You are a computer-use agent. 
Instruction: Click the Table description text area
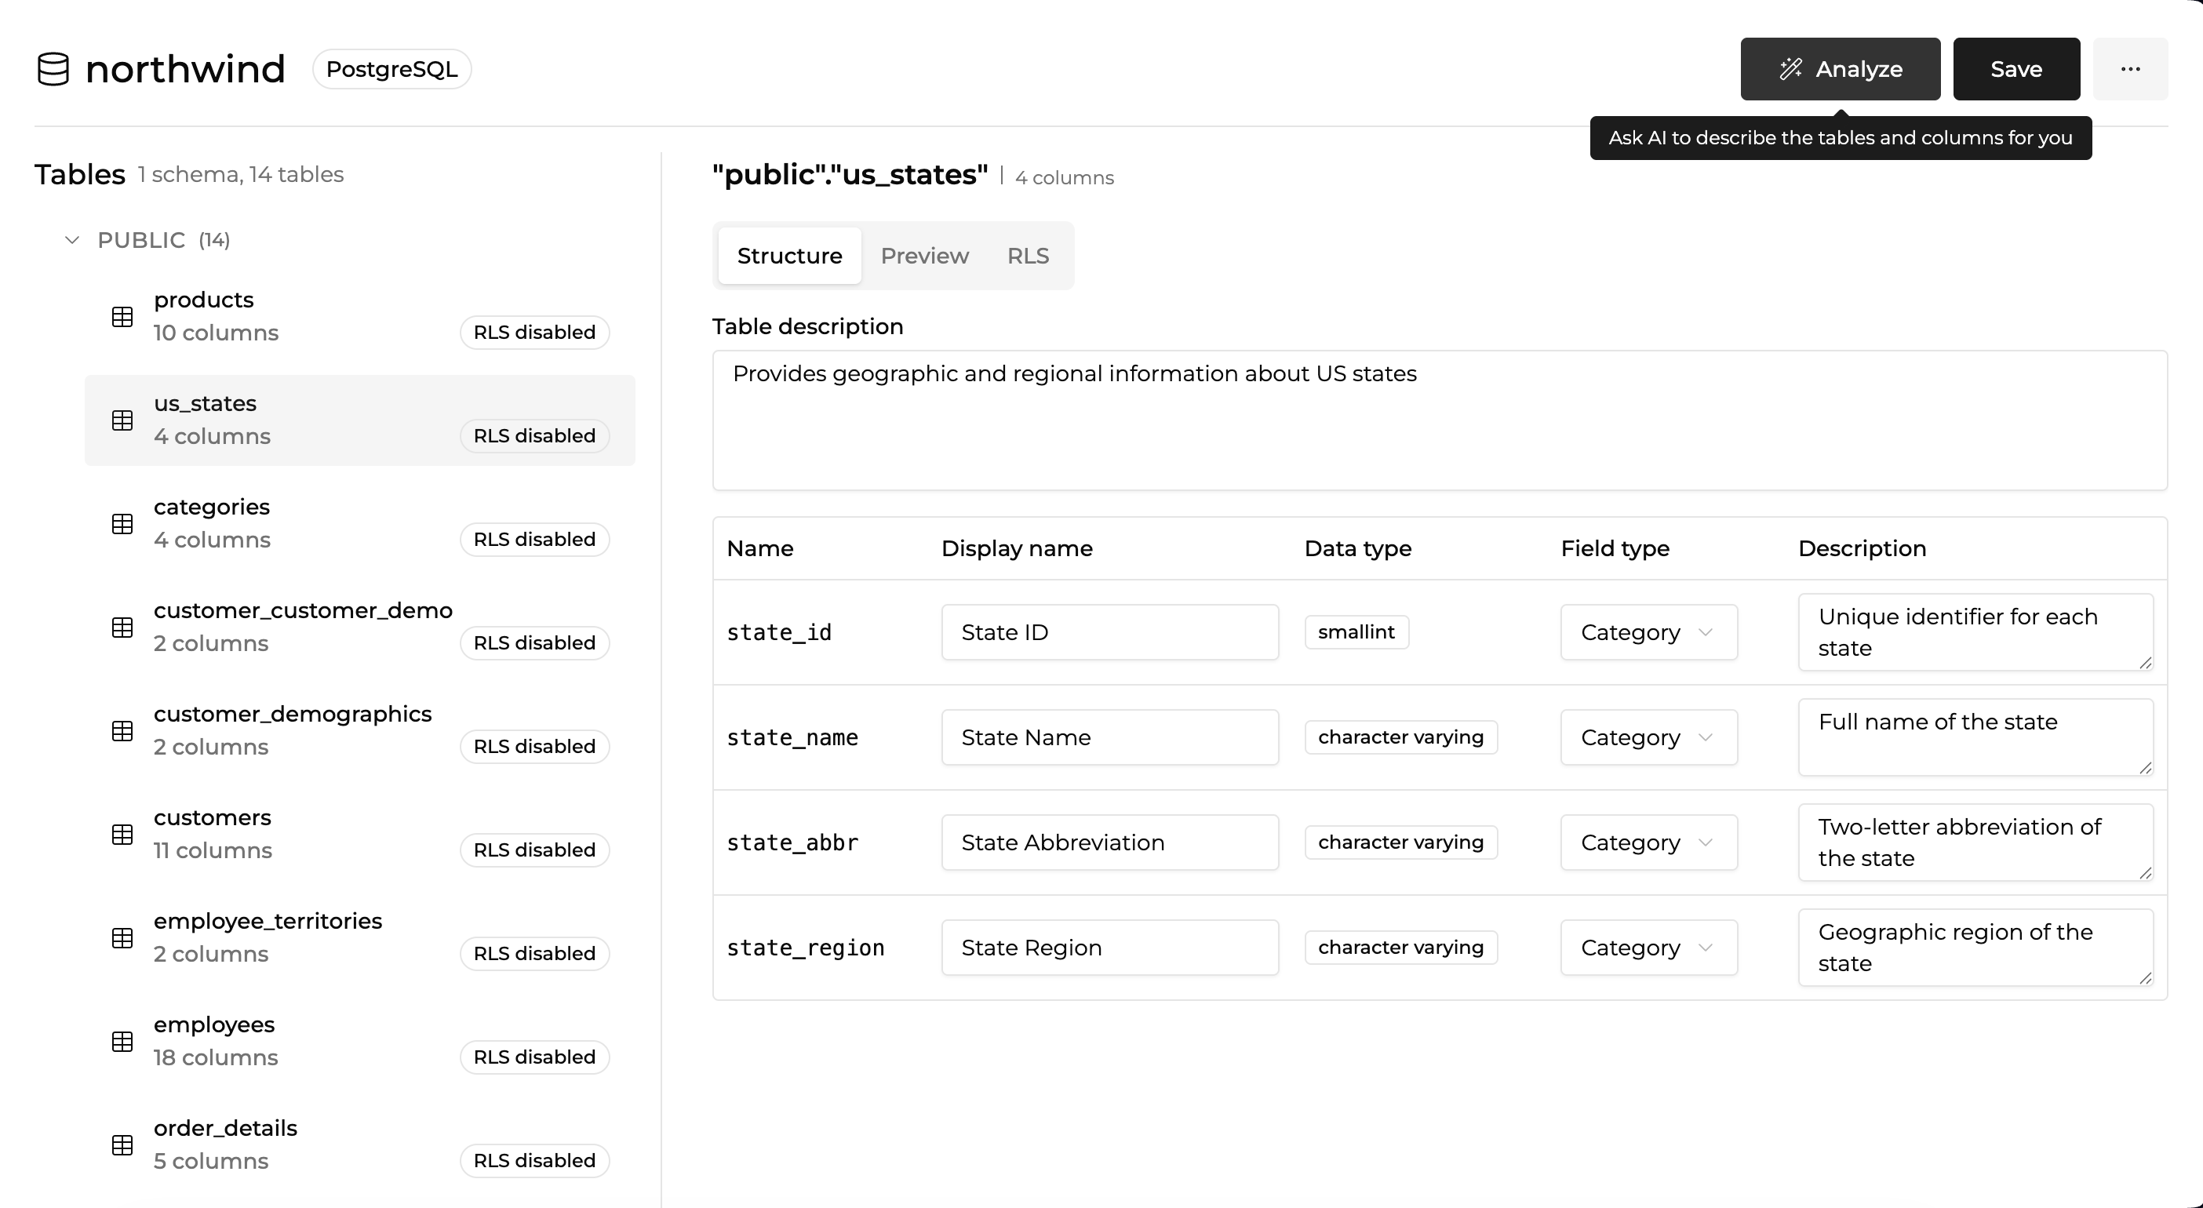[x=1438, y=420]
